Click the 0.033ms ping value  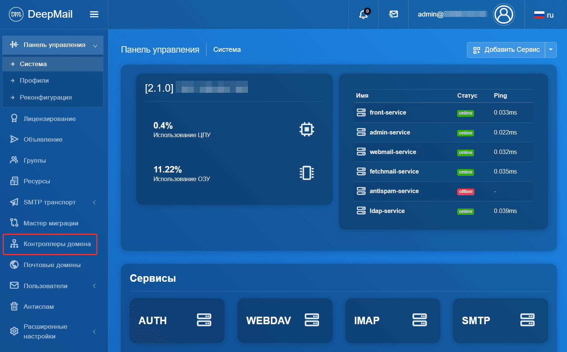click(505, 112)
